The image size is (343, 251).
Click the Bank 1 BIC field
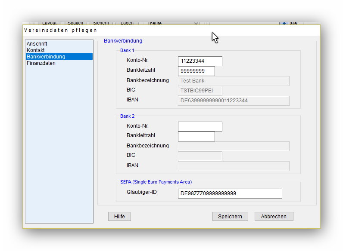(200, 91)
